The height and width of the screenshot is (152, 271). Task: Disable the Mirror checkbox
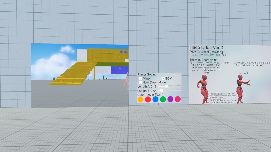pyautogui.click(x=141, y=78)
